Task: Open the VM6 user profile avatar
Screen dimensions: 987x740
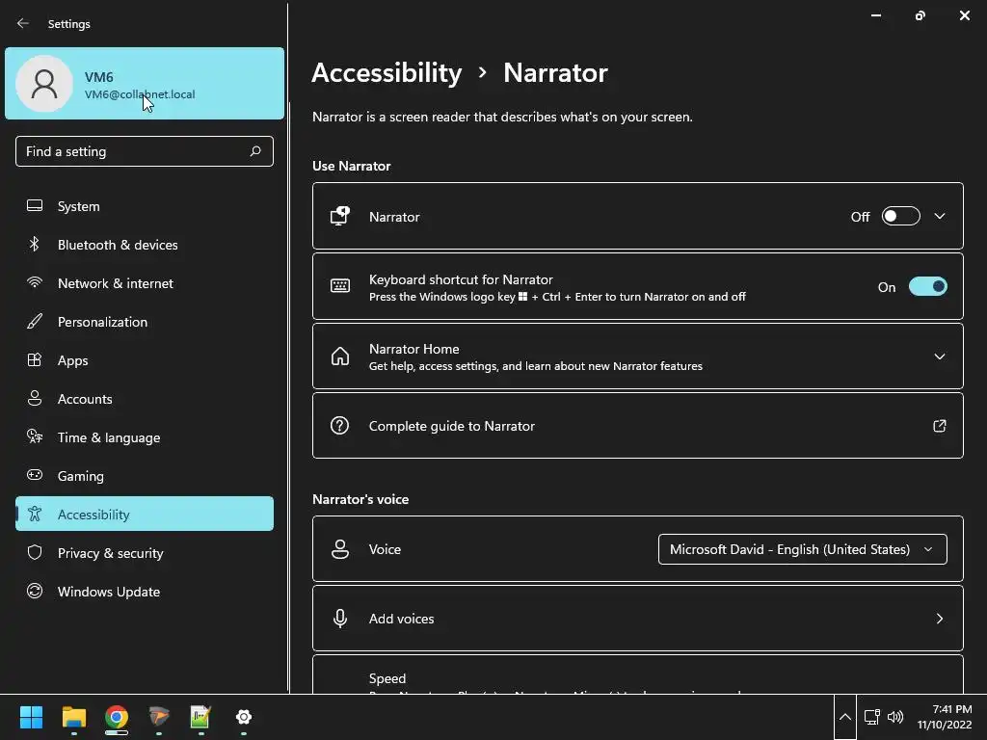Action: (44, 84)
